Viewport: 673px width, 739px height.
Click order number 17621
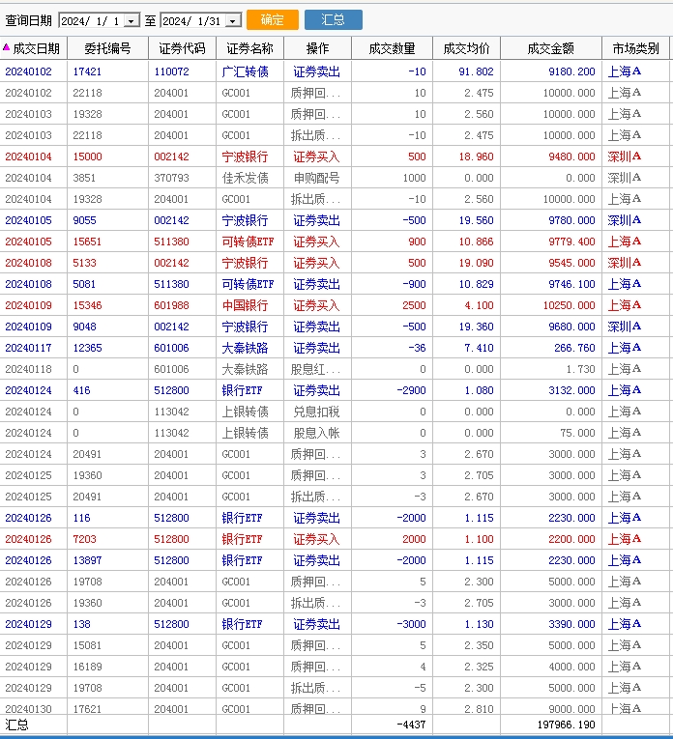click(x=87, y=709)
